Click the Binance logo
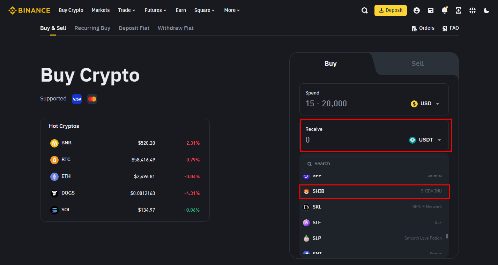This screenshot has height=265, width=498. [x=29, y=10]
